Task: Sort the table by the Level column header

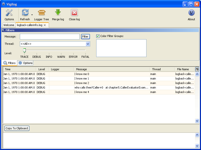Action: click(42, 69)
